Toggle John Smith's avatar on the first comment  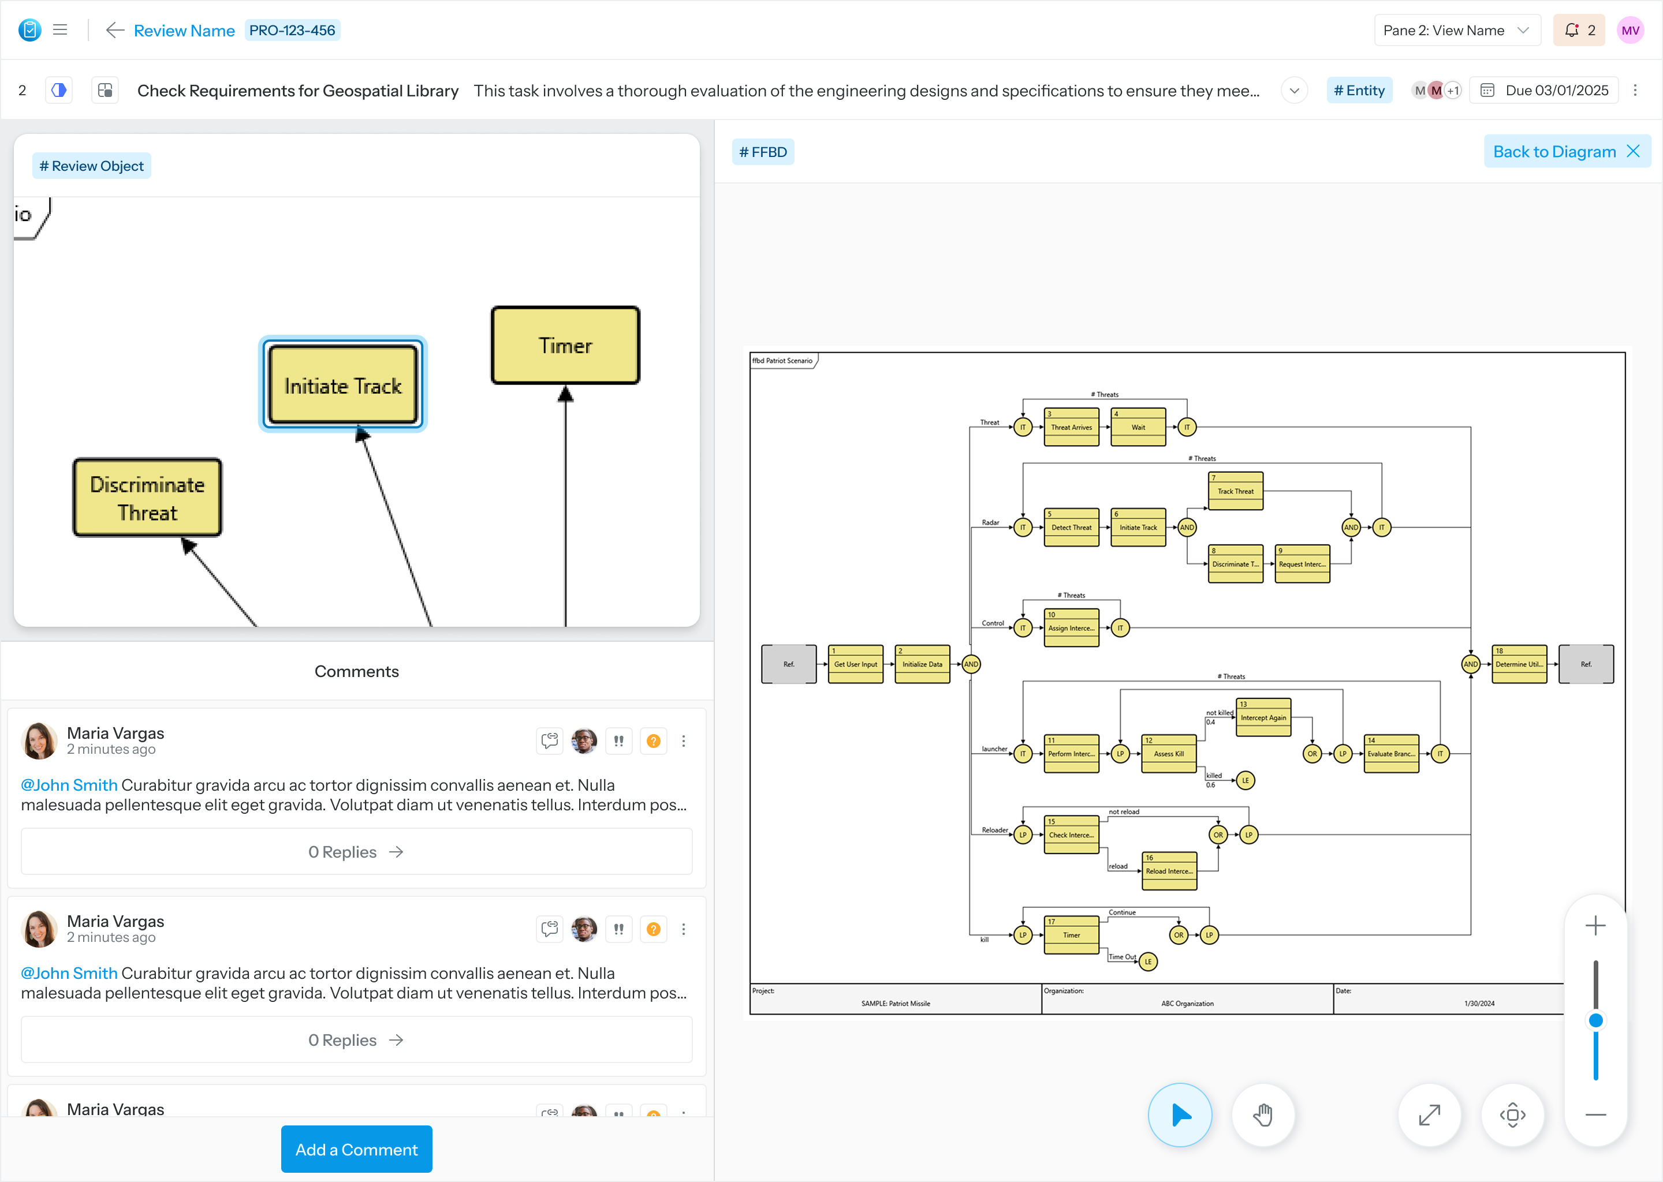tap(584, 741)
